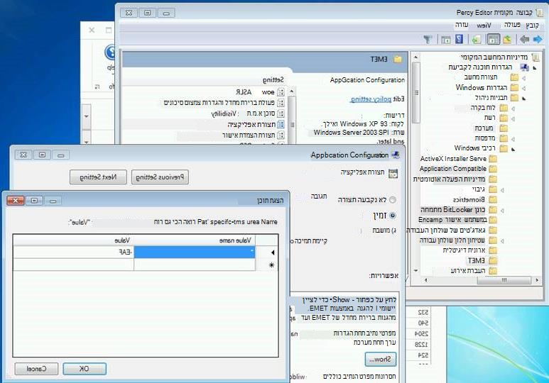Expand the מדפסות tree node
Viewport: 549px width, 383px height.
pyautogui.click(x=513, y=139)
